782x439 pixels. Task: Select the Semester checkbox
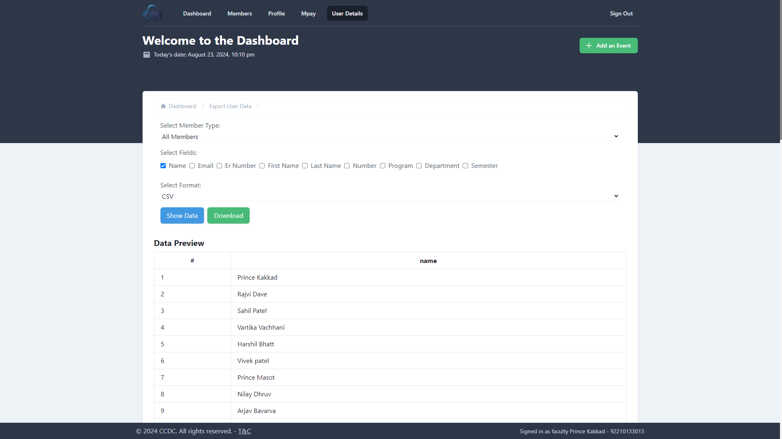465,166
